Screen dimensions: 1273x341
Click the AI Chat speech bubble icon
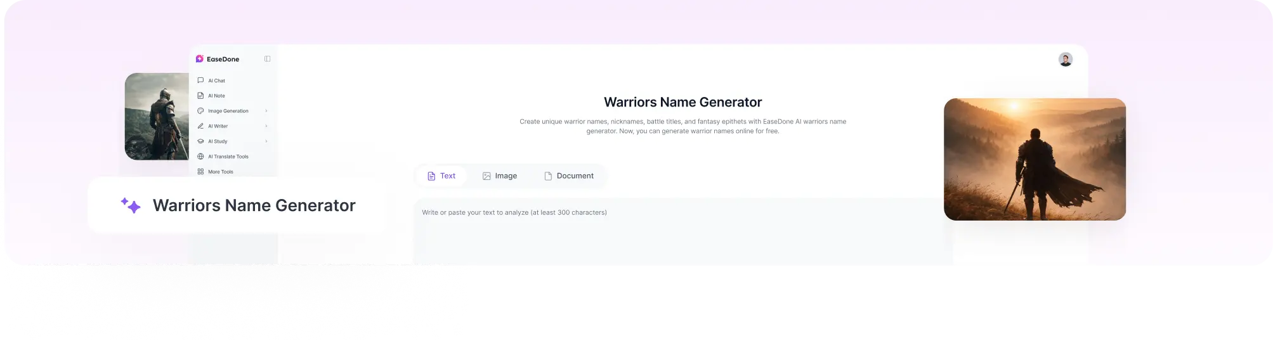tap(200, 80)
